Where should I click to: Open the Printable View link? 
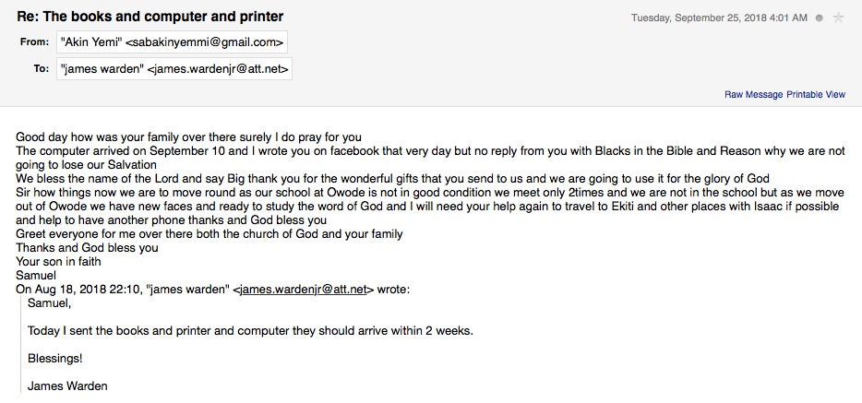click(x=816, y=95)
